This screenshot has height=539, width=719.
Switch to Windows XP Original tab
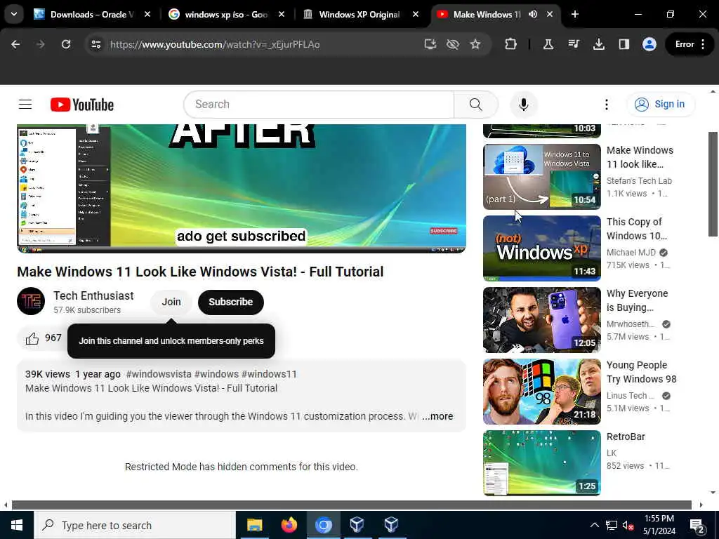[x=360, y=14]
